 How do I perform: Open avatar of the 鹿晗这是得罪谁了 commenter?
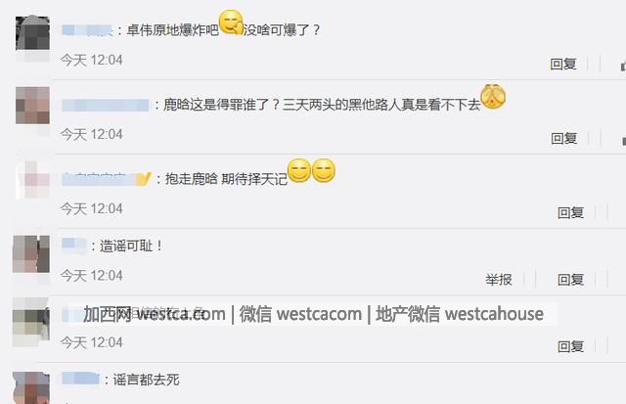32,106
